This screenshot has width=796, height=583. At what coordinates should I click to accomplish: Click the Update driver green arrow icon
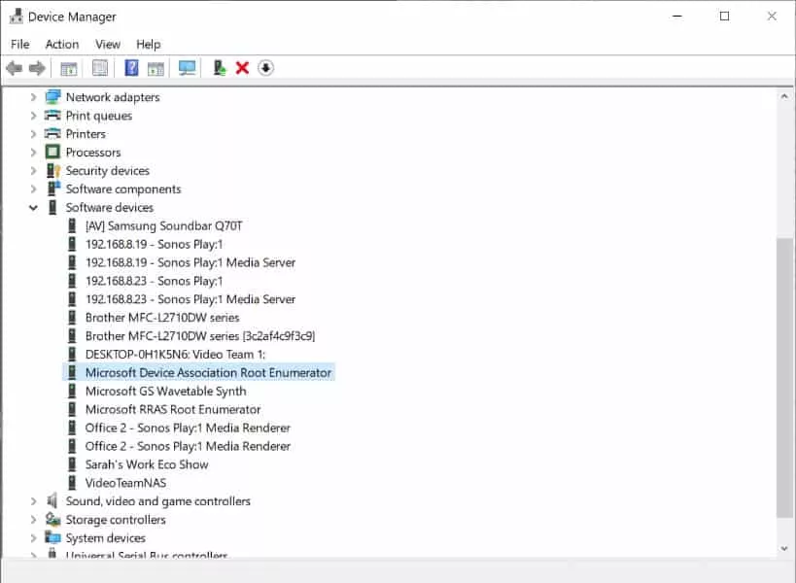(x=219, y=68)
